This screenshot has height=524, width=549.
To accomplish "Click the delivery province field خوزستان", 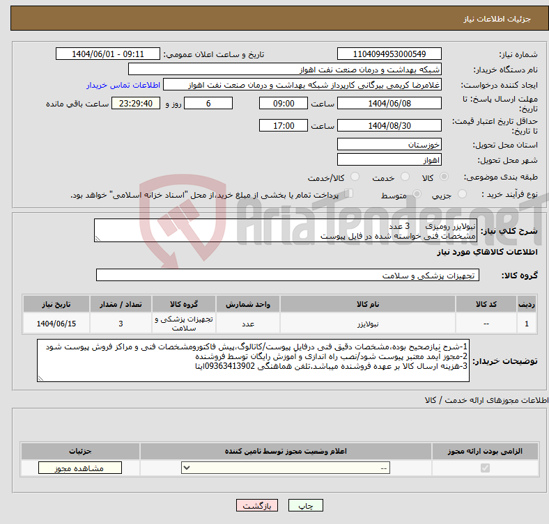I will (389, 144).
